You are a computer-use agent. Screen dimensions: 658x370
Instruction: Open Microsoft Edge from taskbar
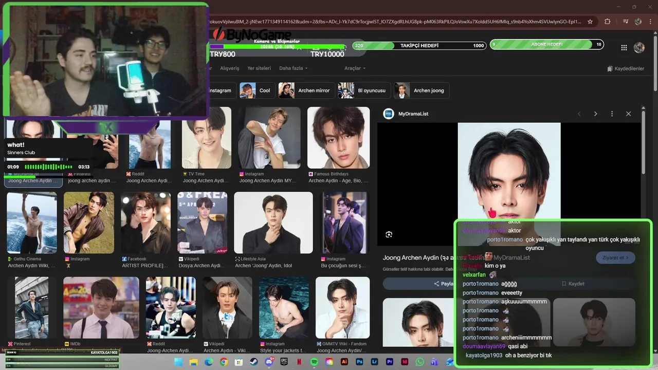(209, 362)
